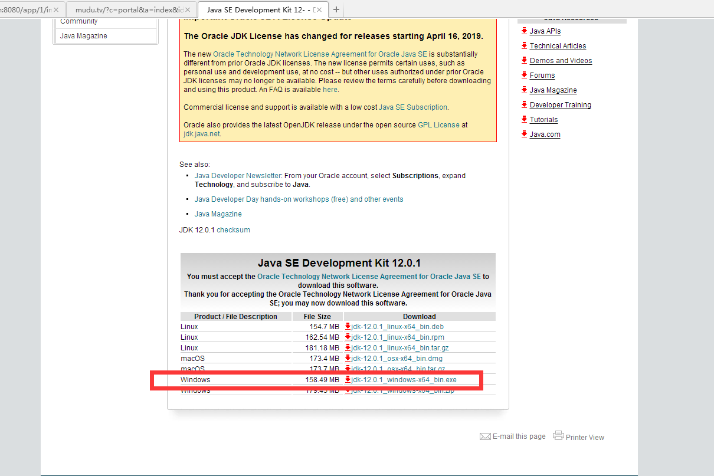The image size is (714, 476).
Task: Click the 158.49 MB file size cell
Action: pos(317,379)
